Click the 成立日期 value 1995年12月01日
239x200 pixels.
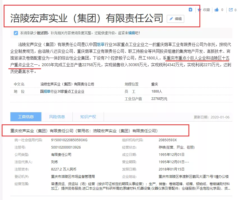pos(172,155)
